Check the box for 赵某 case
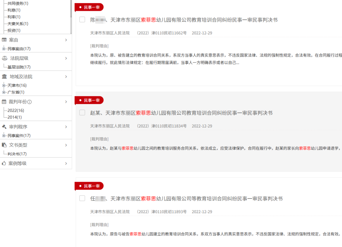This screenshot has height=247, width=342. pos(82,113)
